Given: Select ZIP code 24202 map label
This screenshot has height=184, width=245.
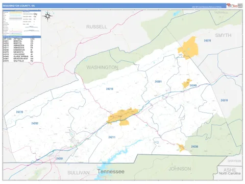Looking at the screenshot, I should [x=35, y=123].
